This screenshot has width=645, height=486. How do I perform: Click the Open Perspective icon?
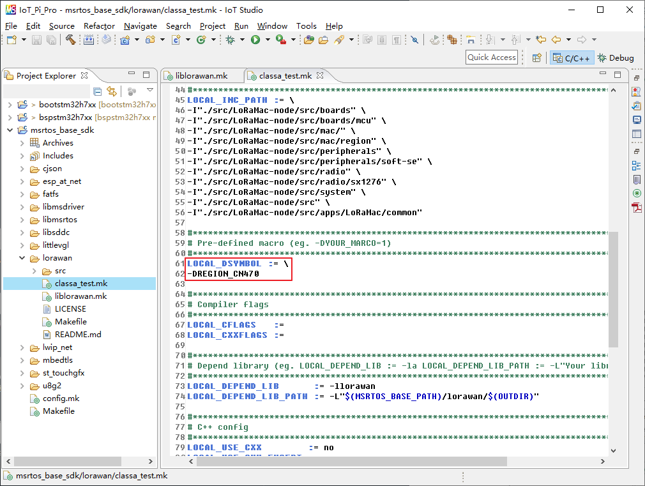[537, 58]
